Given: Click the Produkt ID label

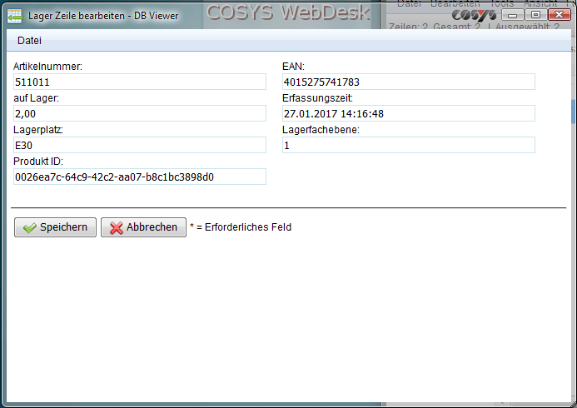Looking at the screenshot, I should (38, 162).
